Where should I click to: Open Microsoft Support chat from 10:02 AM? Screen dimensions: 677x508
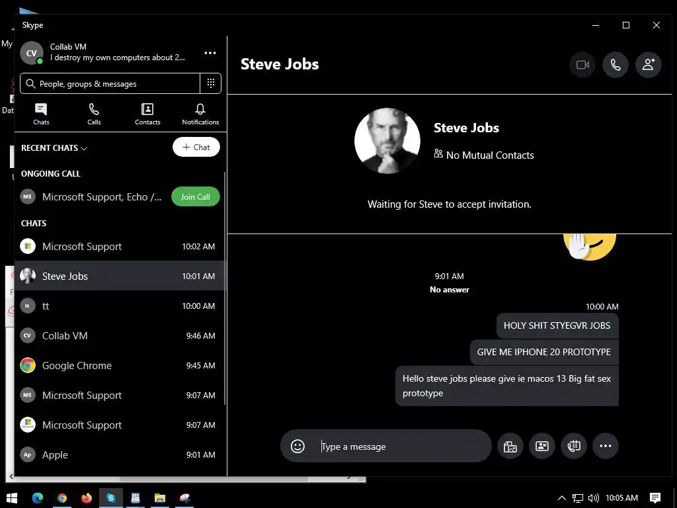click(x=120, y=246)
